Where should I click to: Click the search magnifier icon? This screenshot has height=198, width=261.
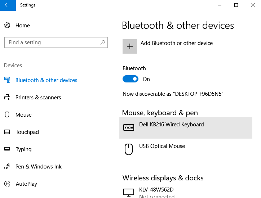(x=103, y=42)
